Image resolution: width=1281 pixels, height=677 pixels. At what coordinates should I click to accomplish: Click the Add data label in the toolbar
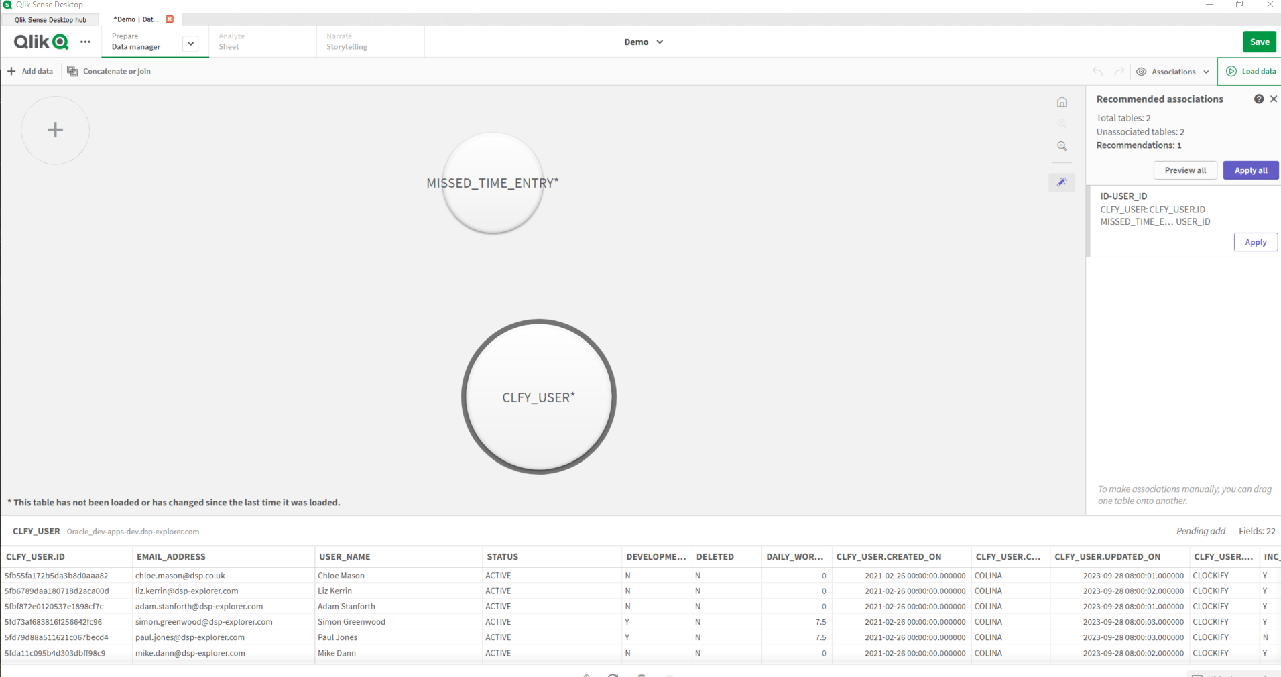tap(38, 71)
